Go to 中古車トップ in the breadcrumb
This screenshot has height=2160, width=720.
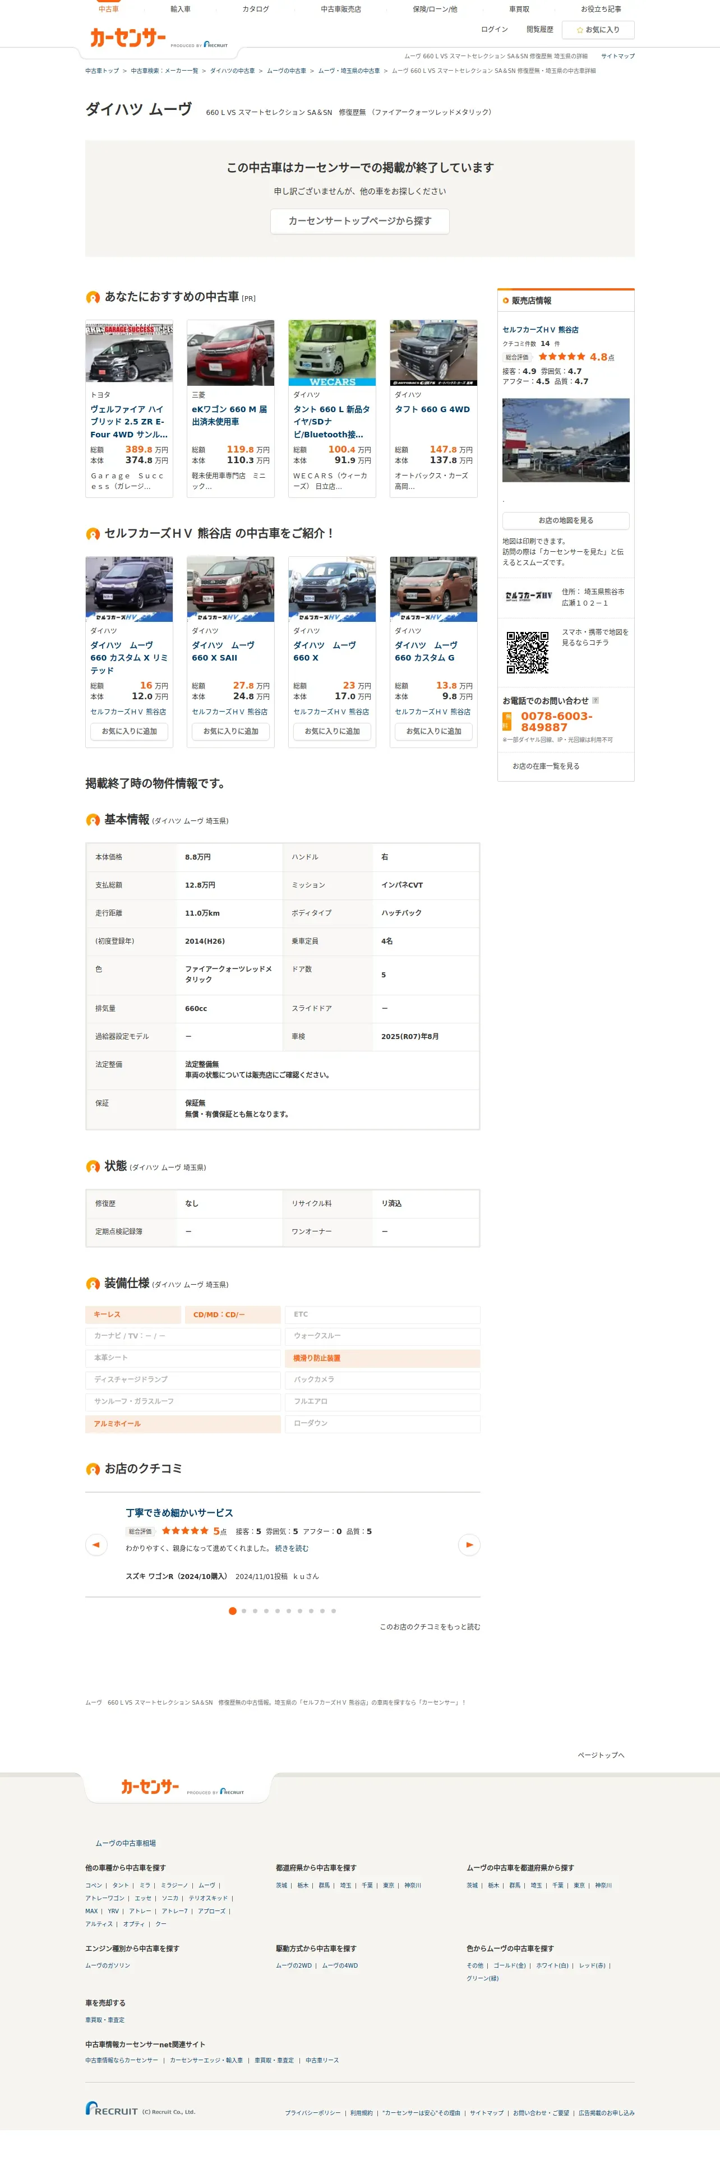point(102,71)
